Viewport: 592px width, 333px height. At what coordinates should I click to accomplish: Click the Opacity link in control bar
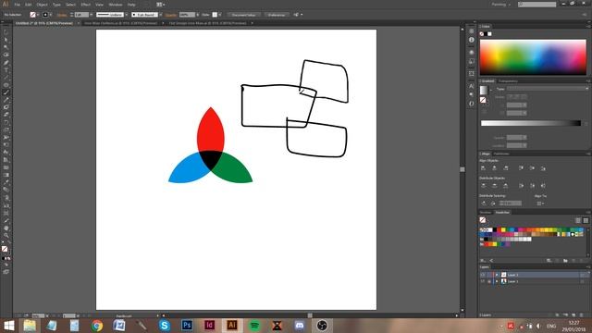tap(170, 15)
